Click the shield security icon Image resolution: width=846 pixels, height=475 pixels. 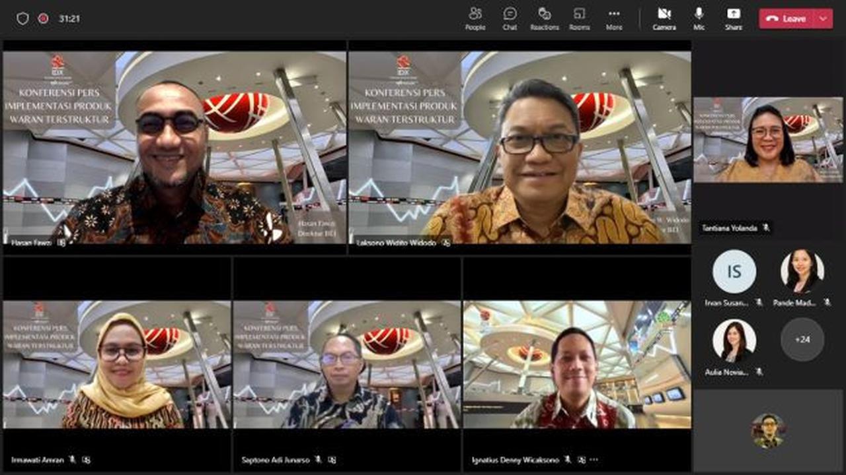tap(22, 18)
